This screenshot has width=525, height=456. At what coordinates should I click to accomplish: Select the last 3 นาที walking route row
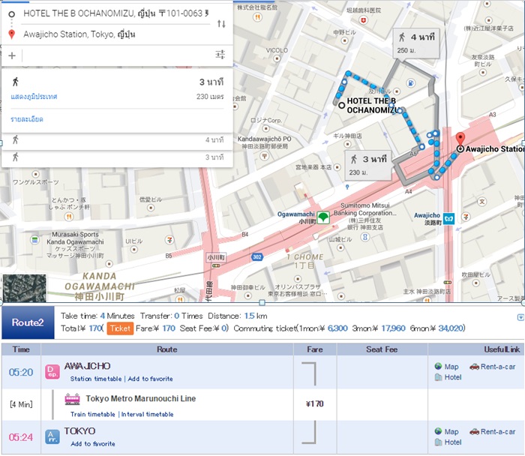[117, 157]
